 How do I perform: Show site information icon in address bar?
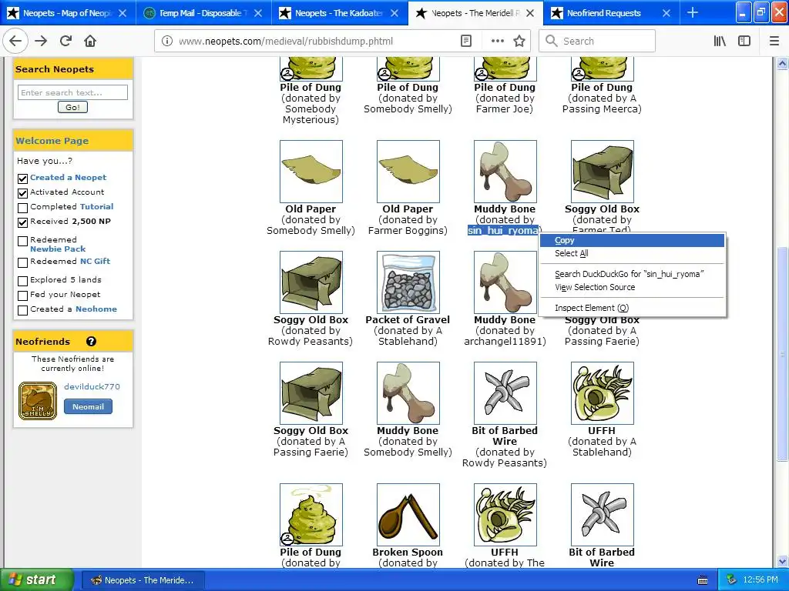(167, 42)
